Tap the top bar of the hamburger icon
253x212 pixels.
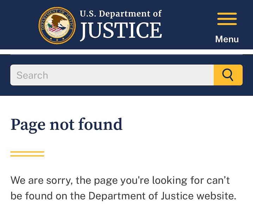pyautogui.click(x=227, y=14)
